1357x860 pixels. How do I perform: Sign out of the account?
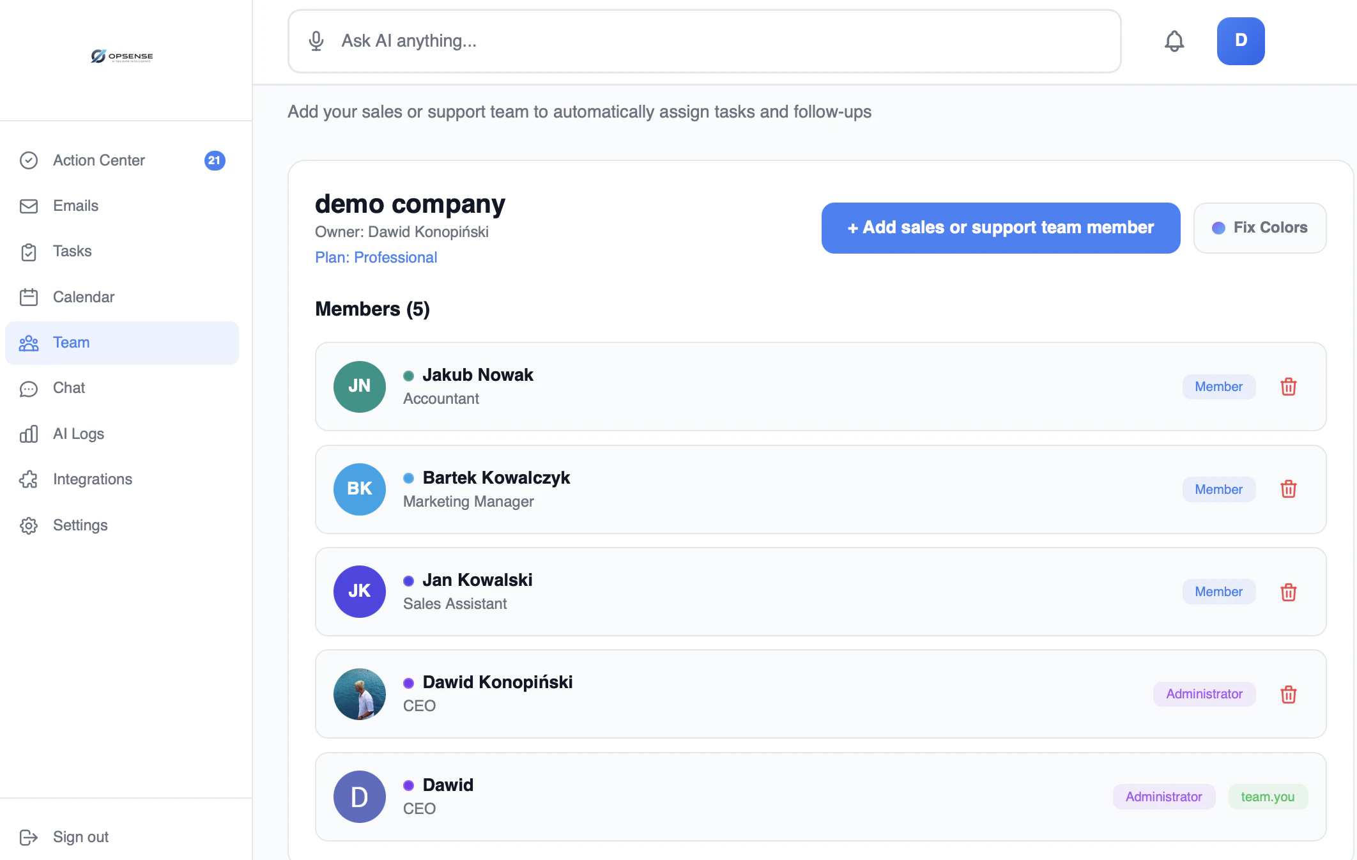point(80,837)
